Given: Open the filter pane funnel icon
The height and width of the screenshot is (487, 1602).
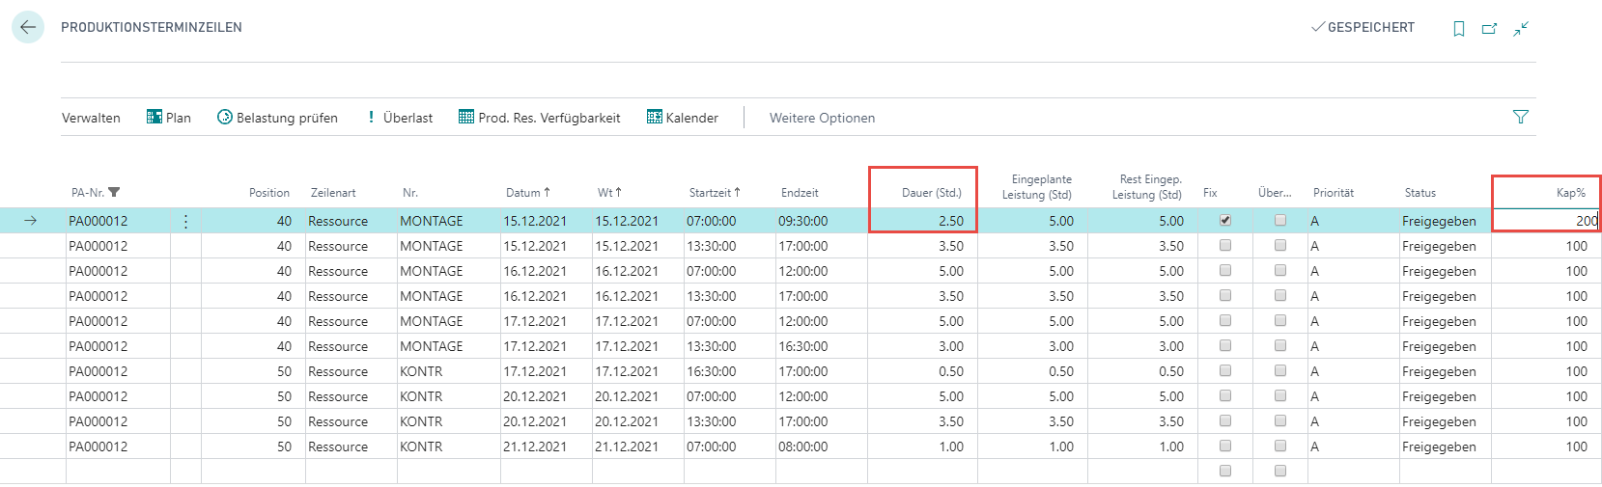Looking at the screenshot, I should tap(1521, 117).
